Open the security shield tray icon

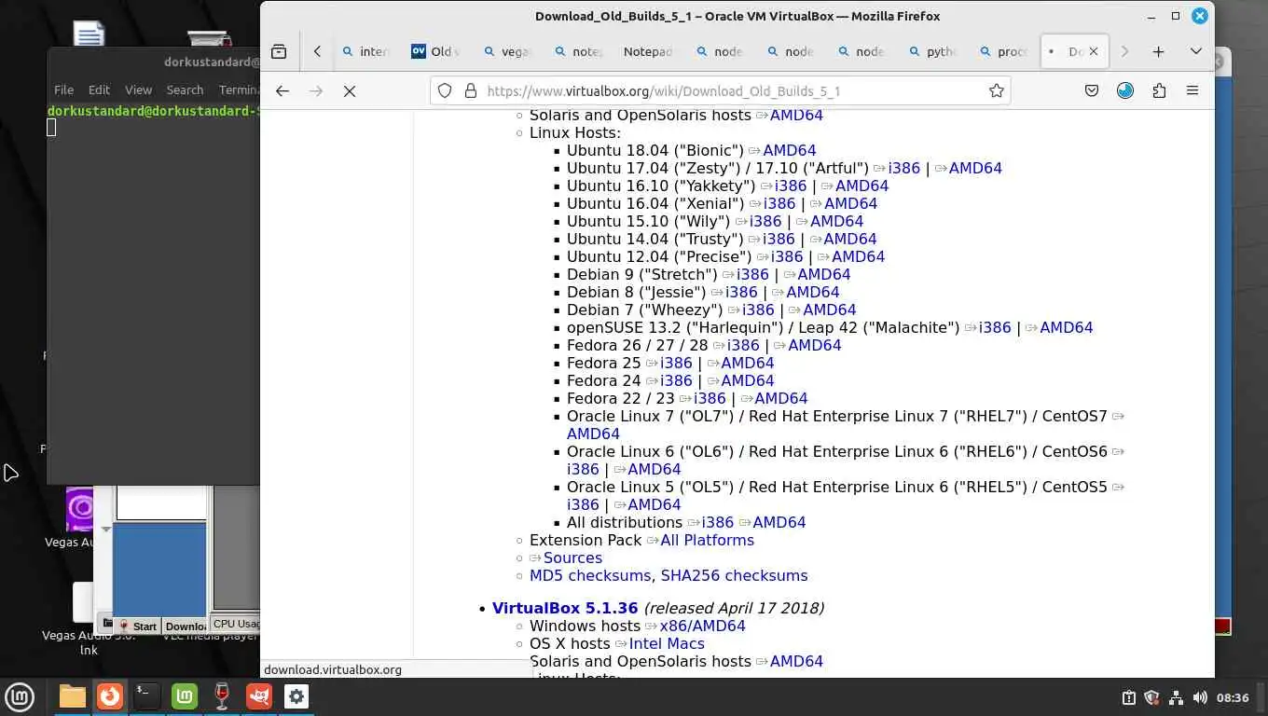[x=1152, y=697]
